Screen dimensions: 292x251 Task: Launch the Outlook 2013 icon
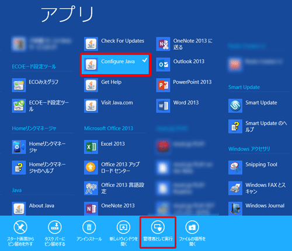pyautogui.click(x=163, y=65)
